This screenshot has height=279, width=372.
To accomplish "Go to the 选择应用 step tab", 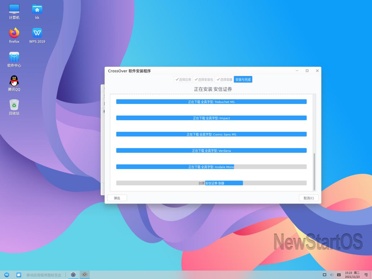I will click(183, 80).
